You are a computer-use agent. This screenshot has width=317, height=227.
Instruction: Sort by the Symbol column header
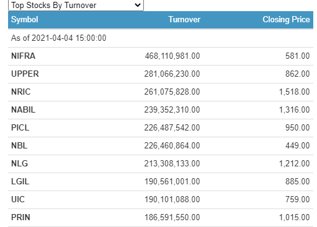click(x=25, y=20)
